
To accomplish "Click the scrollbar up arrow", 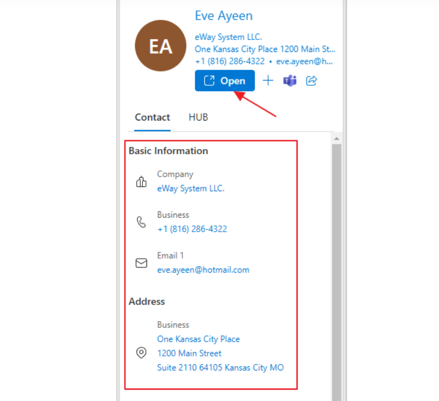I will pyautogui.click(x=337, y=139).
